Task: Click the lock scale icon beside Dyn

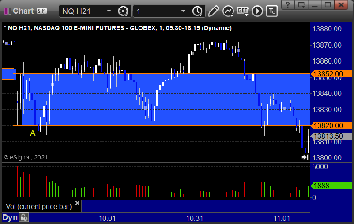Action: click(x=24, y=218)
